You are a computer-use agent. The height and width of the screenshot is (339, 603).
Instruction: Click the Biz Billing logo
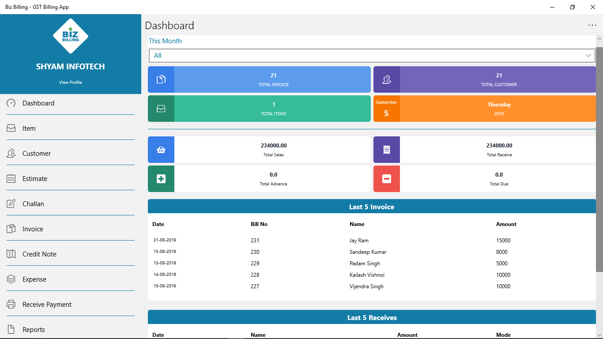(71, 36)
